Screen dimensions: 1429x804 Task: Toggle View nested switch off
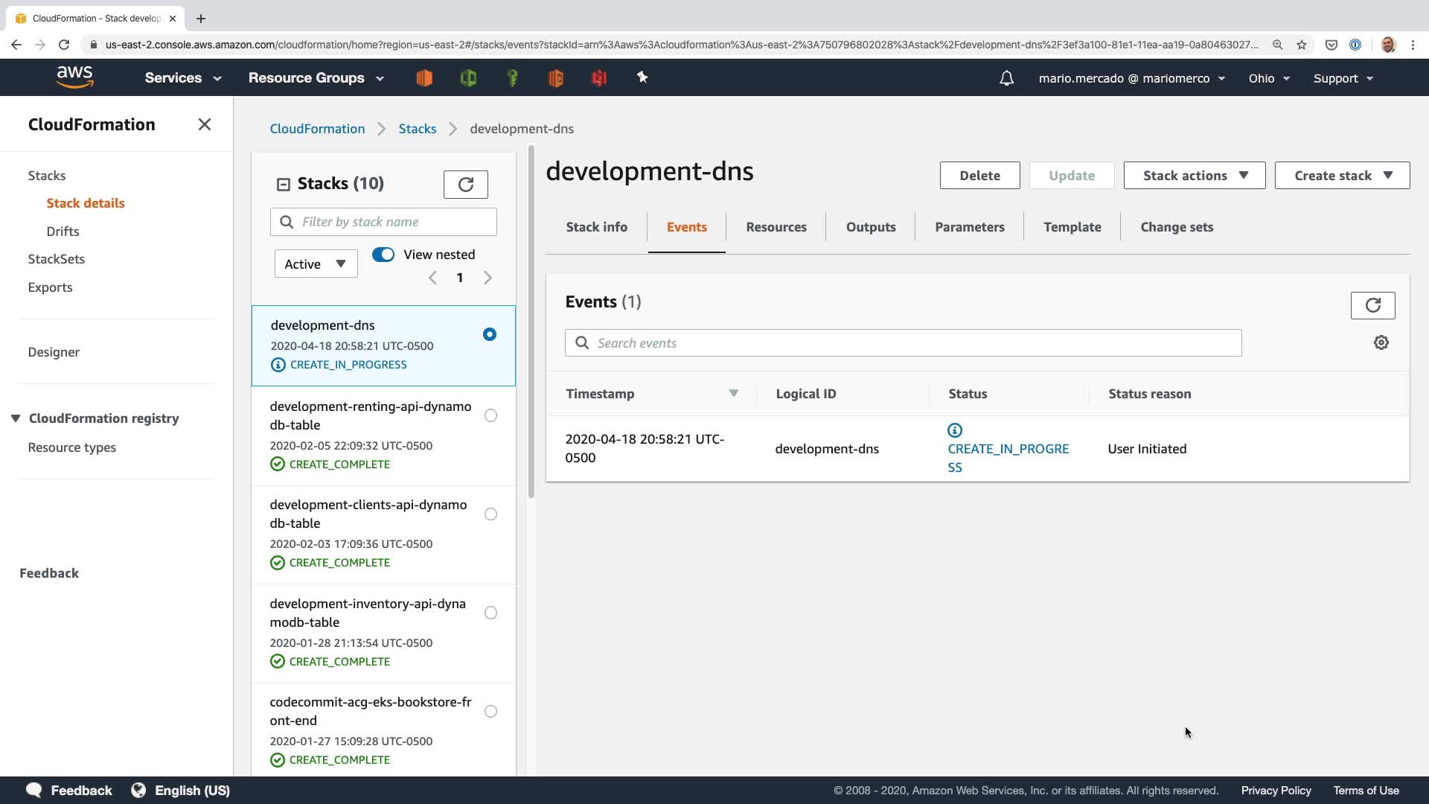click(x=383, y=255)
